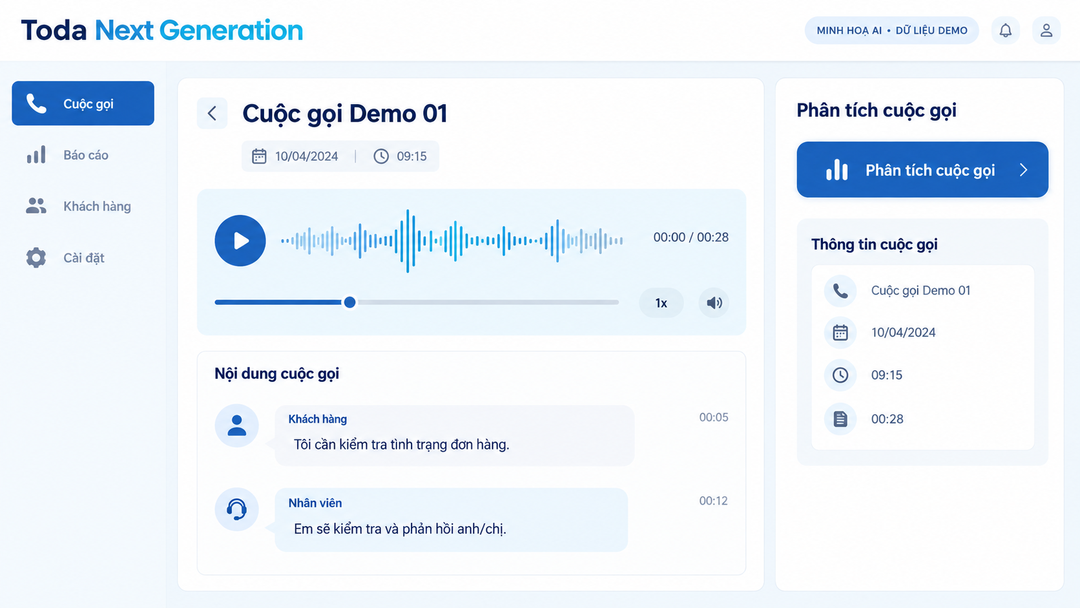The width and height of the screenshot is (1080, 608).
Task: Click the 'Nội dung cuộc gọi' heading
Action: pos(276,373)
